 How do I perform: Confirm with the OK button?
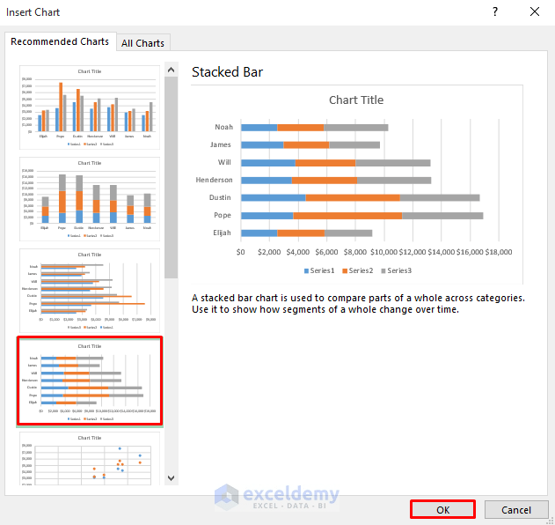442,509
